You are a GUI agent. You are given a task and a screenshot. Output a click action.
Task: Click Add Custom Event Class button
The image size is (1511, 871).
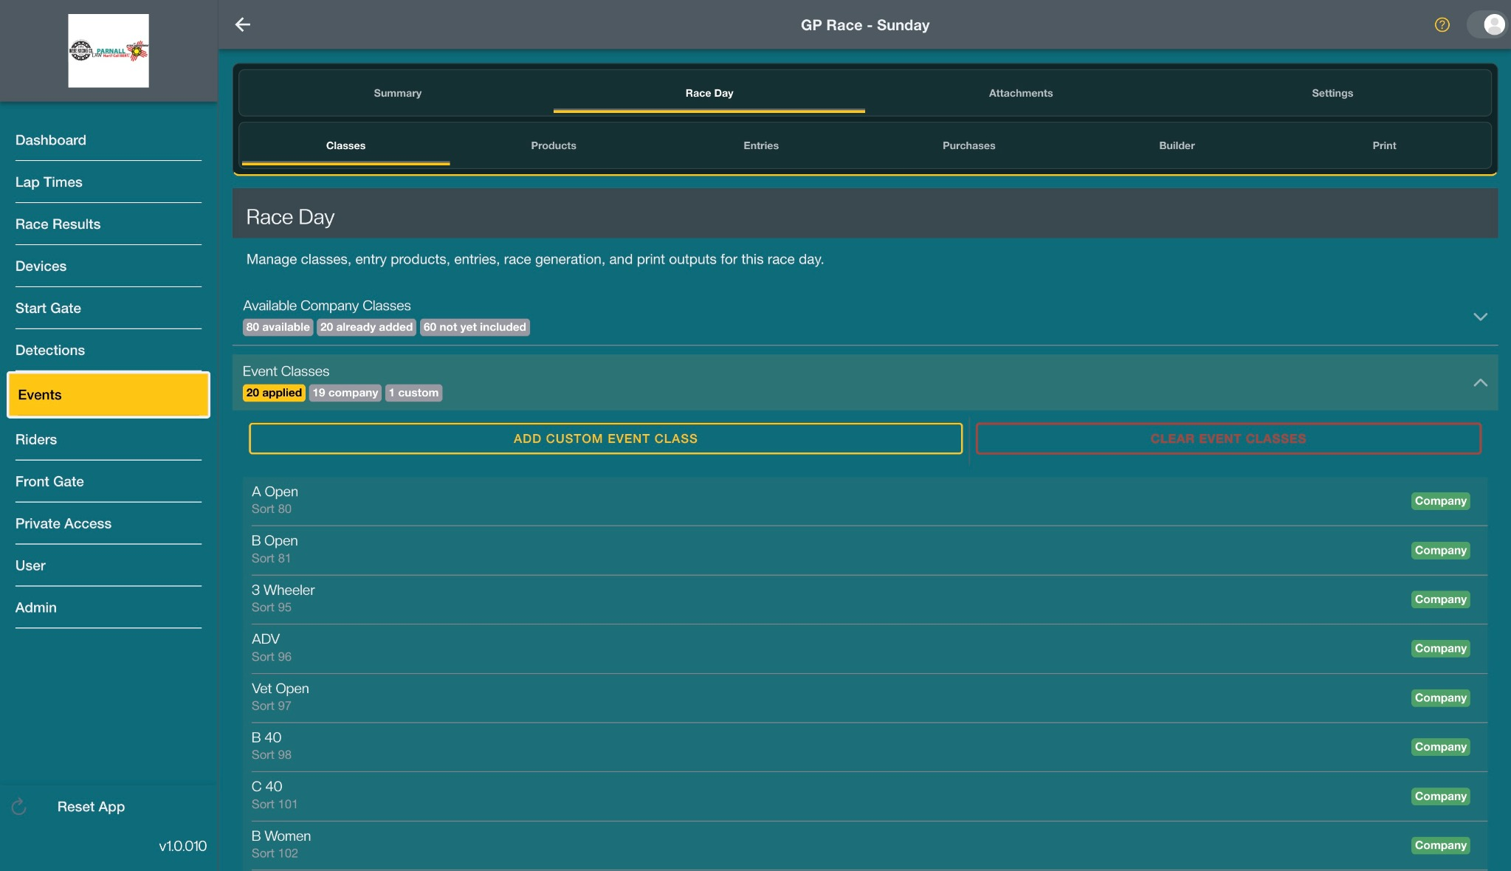605,438
